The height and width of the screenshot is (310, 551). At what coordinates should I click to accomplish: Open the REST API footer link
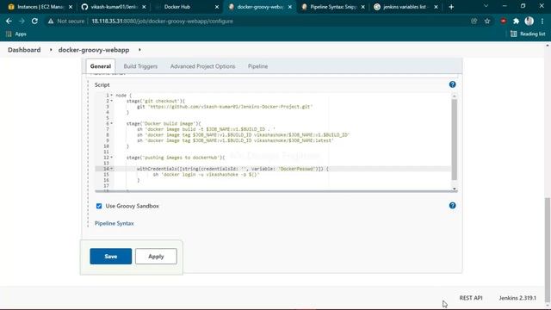[471, 298]
